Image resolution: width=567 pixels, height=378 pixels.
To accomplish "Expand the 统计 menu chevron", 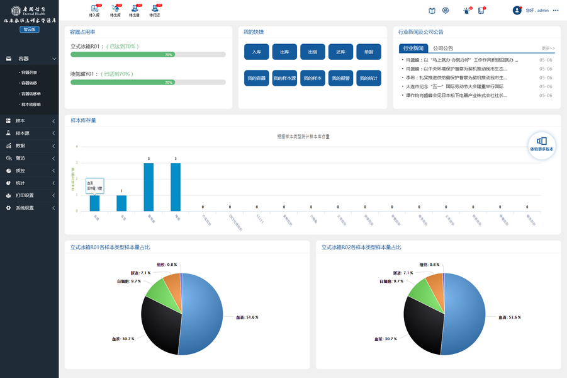I will click(53, 183).
